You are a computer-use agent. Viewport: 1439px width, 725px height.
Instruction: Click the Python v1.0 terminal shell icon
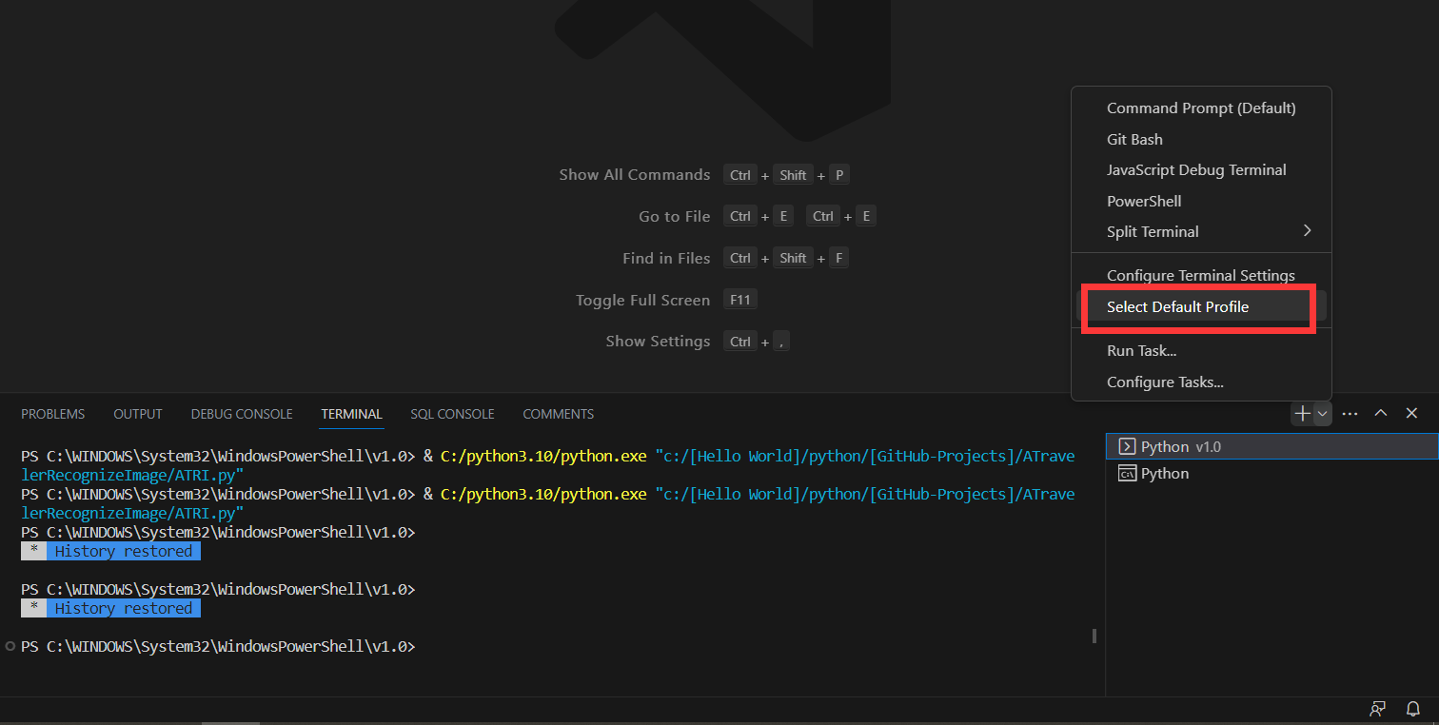tap(1130, 446)
